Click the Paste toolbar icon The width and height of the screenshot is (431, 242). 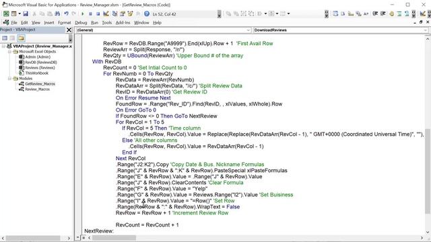click(49, 13)
